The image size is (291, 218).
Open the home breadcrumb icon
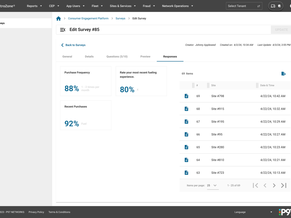coord(58,18)
